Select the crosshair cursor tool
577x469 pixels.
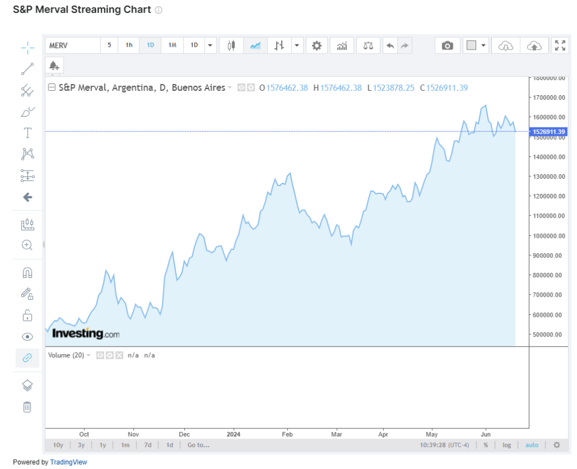click(x=28, y=48)
